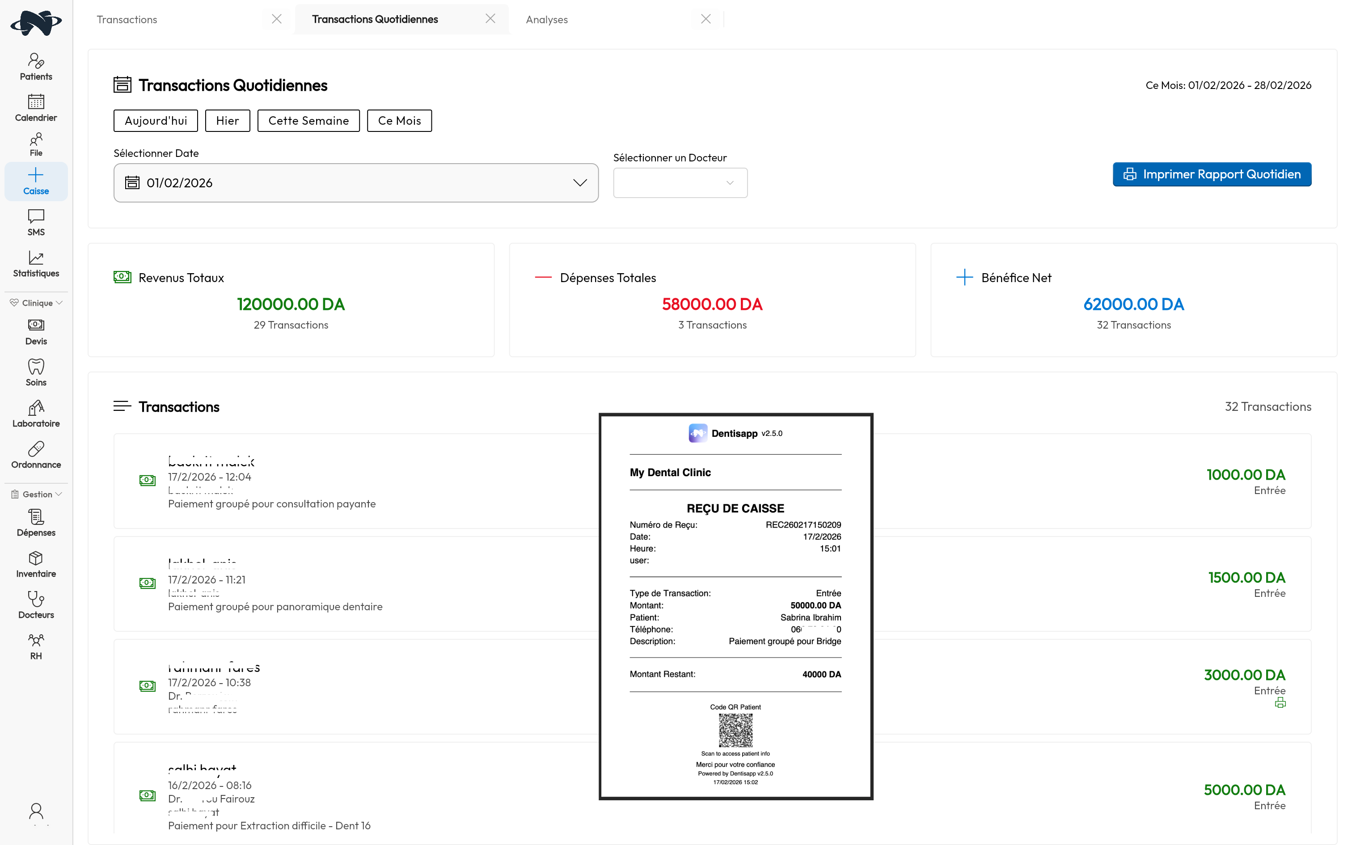Expand the Gestion section in the sidebar
The width and height of the screenshot is (1352, 845).
point(36,494)
